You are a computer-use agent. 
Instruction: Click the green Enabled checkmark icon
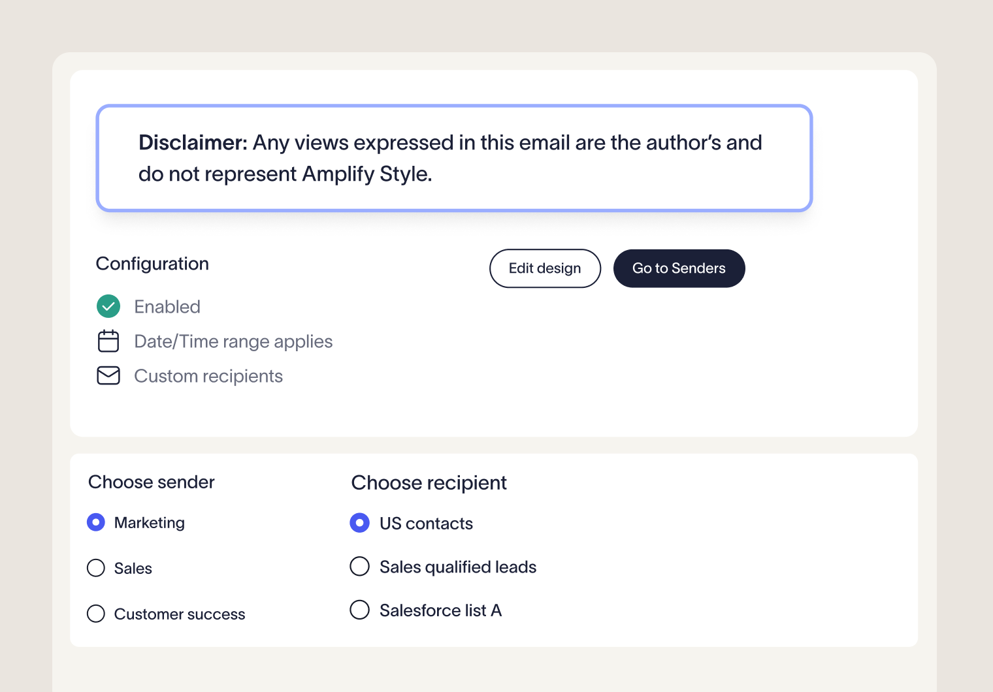(108, 306)
